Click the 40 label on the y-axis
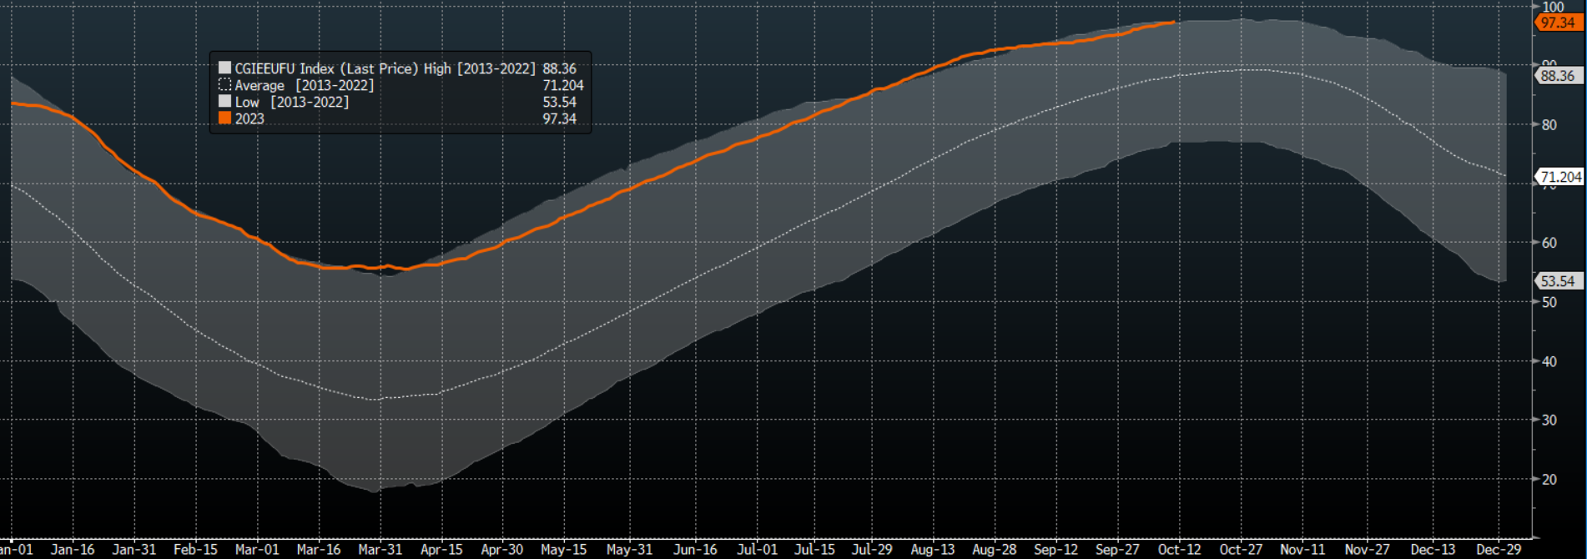 [1549, 361]
